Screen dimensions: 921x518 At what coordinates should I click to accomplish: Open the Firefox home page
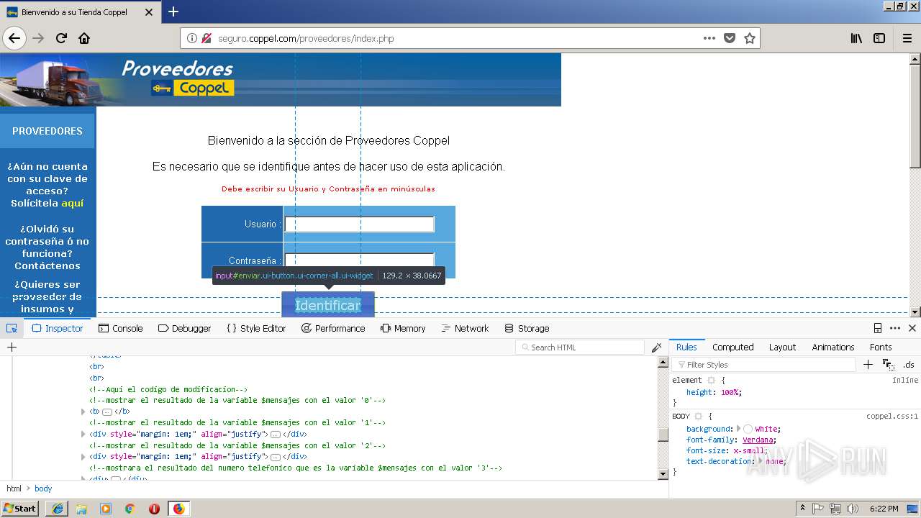point(84,38)
